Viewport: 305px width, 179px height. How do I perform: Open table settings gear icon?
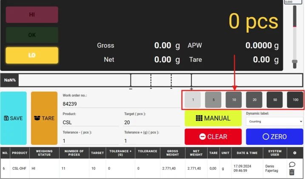295,153
